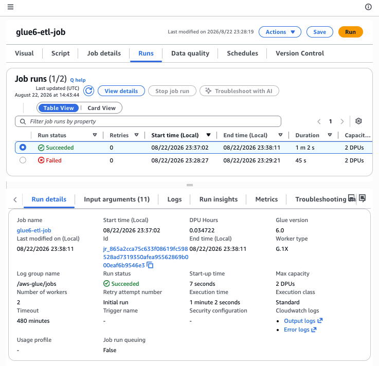Open the hamburger navigation menu
This screenshot has width=379, height=366.
10,7
